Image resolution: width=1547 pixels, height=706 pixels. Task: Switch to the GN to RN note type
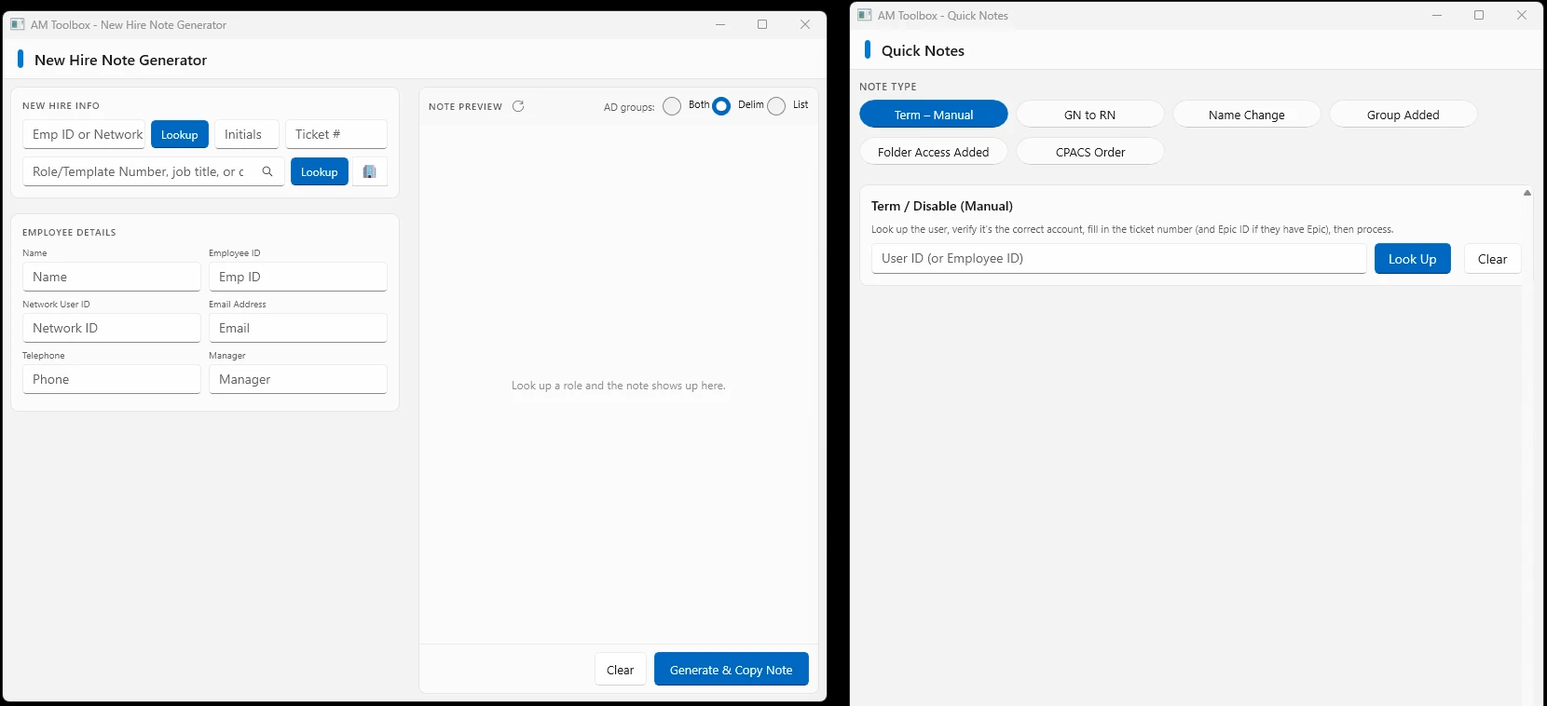1090,115
